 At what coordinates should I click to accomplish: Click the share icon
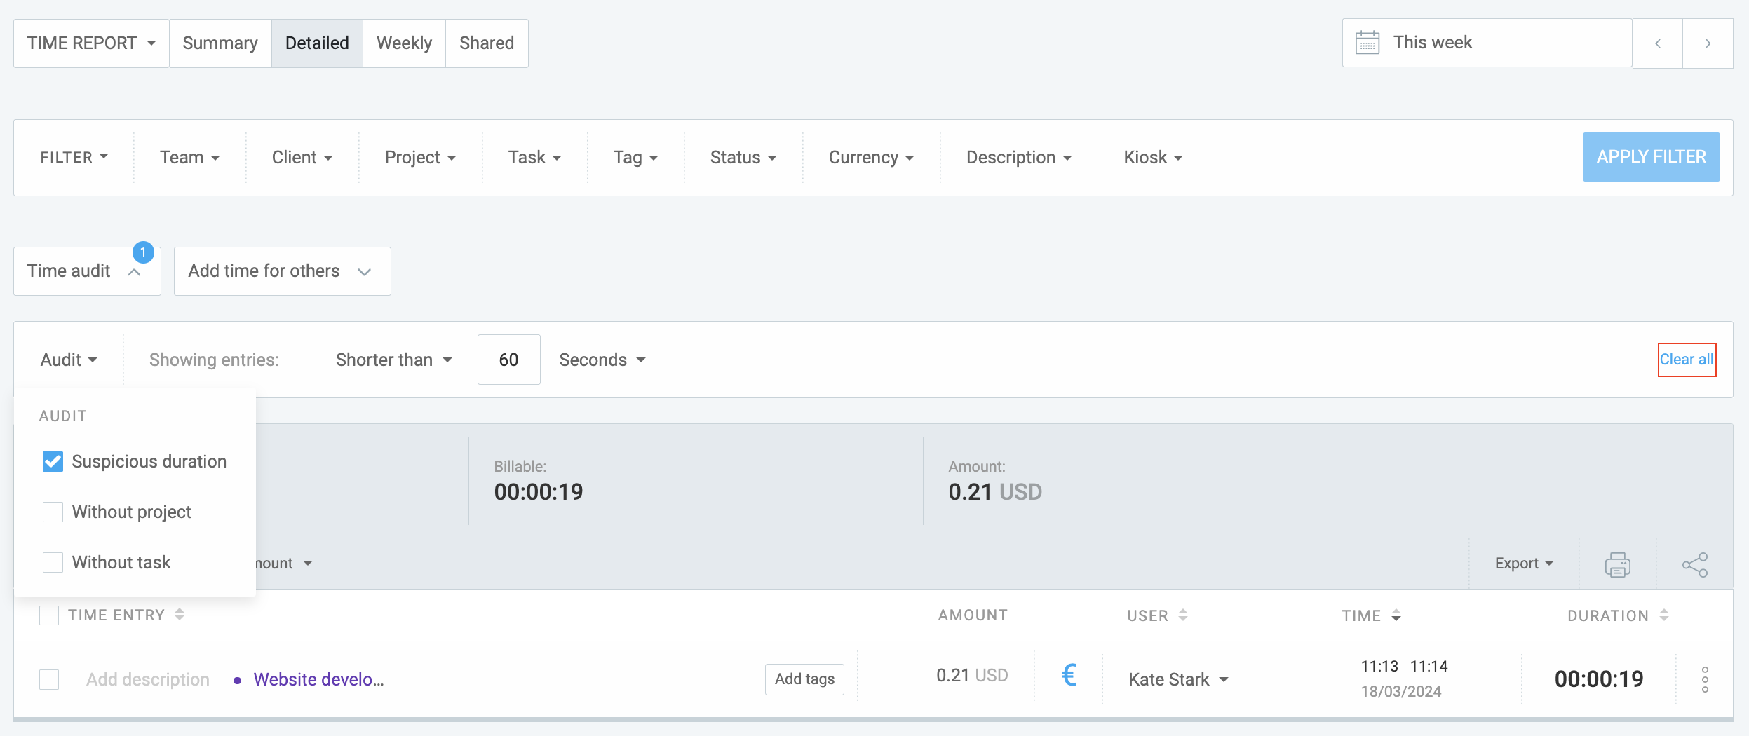point(1694,564)
